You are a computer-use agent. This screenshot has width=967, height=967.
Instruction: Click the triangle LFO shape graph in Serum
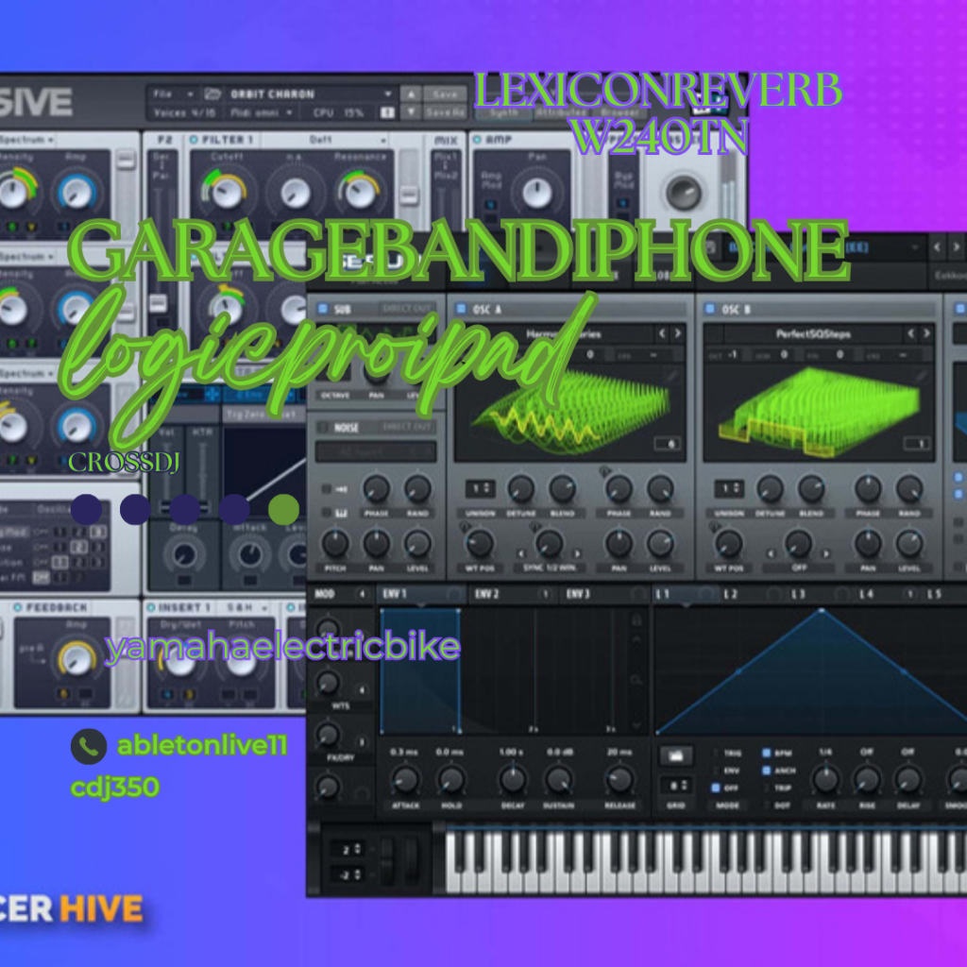(x=810, y=671)
